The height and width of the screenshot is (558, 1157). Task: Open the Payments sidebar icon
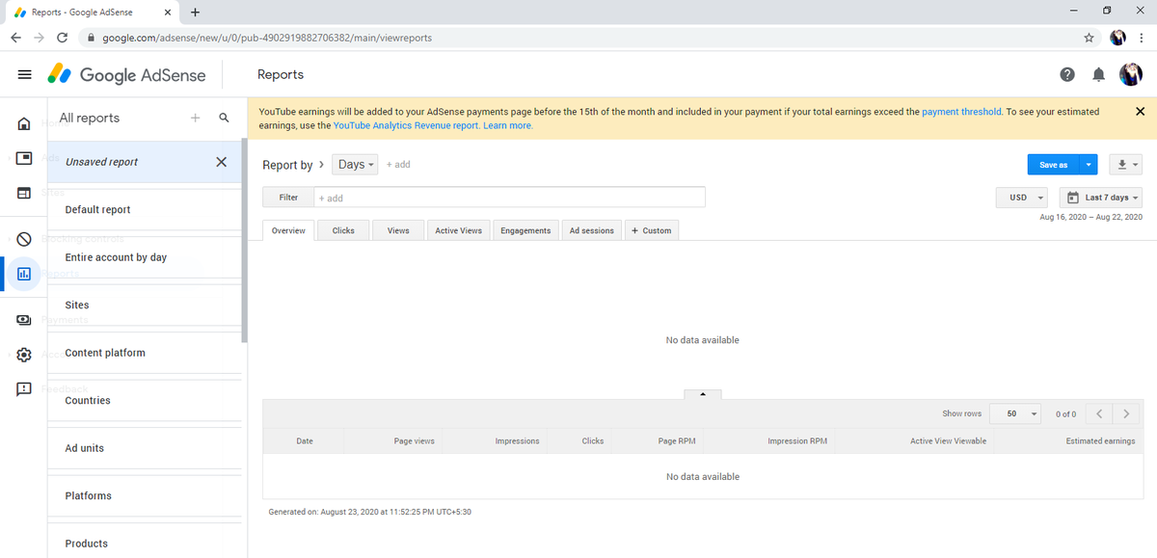pyautogui.click(x=24, y=320)
